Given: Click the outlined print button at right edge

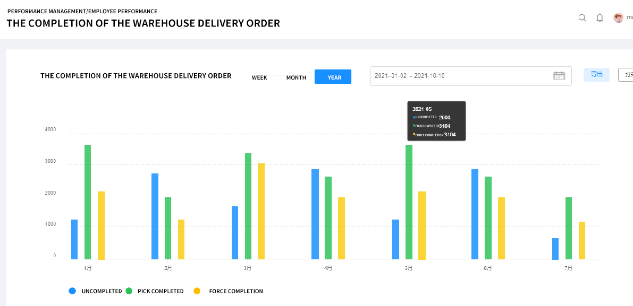Looking at the screenshot, I should click(626, 75).
